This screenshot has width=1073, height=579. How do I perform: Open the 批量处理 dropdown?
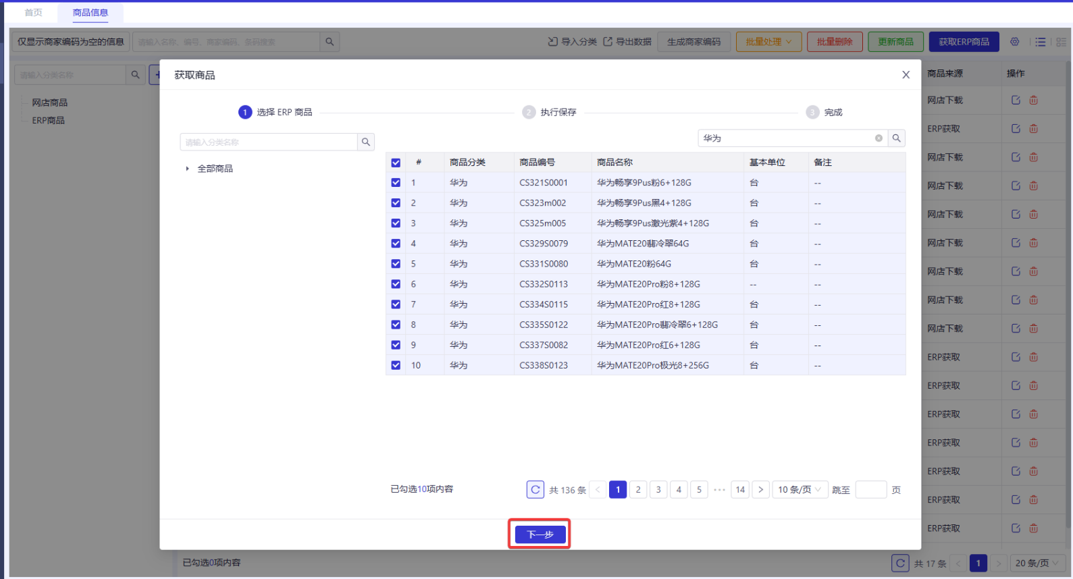click(x=768, y=42)
